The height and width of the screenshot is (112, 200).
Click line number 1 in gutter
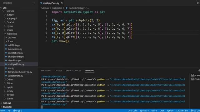[46, 12]
